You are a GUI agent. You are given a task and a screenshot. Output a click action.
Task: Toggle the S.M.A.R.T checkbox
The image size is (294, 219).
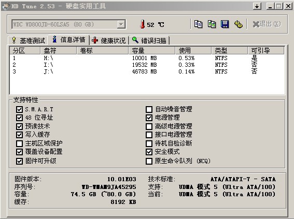(x=19, y=109)
